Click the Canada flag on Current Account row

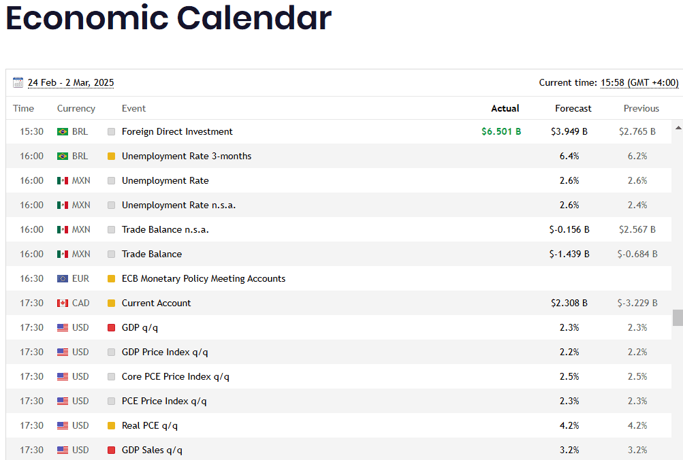click(63, 303)
